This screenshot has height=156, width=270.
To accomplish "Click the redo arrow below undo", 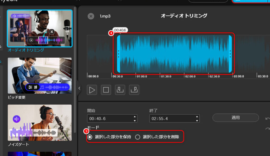I will coord(267,129).
